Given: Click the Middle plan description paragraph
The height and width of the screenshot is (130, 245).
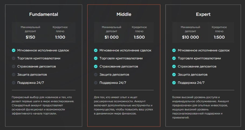Looking at the screenshot, I should coord(123,105).
